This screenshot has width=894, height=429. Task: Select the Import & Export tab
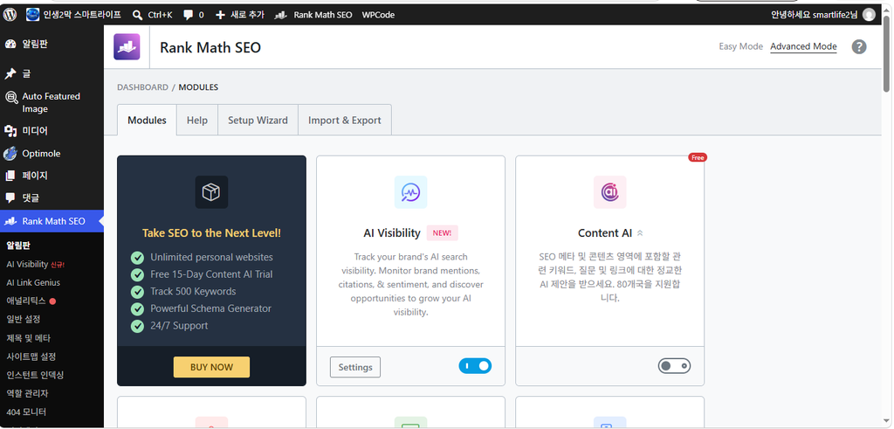tap(344, 121)
